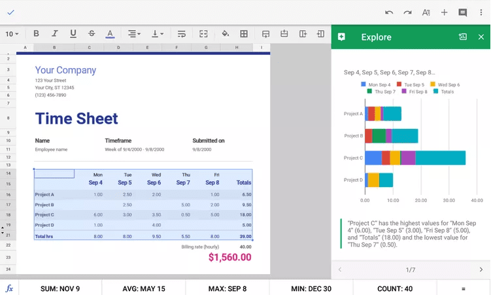491x295 pixels.
Task: Click the Explore panel star icon
Action: pos(341,37)
